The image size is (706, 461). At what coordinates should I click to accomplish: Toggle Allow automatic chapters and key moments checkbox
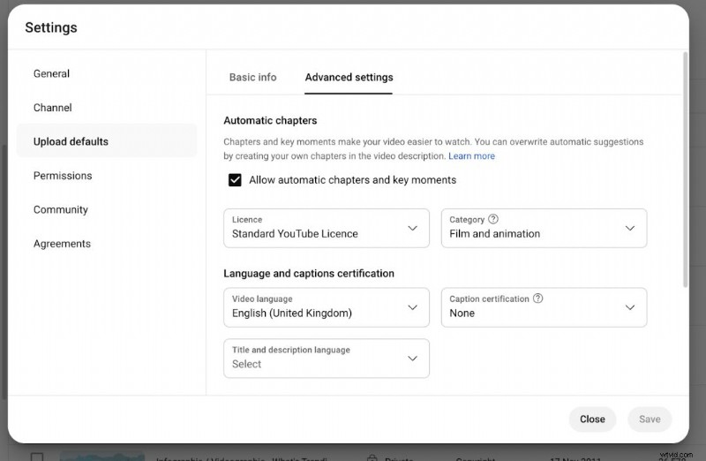click(x=235, y=180)
